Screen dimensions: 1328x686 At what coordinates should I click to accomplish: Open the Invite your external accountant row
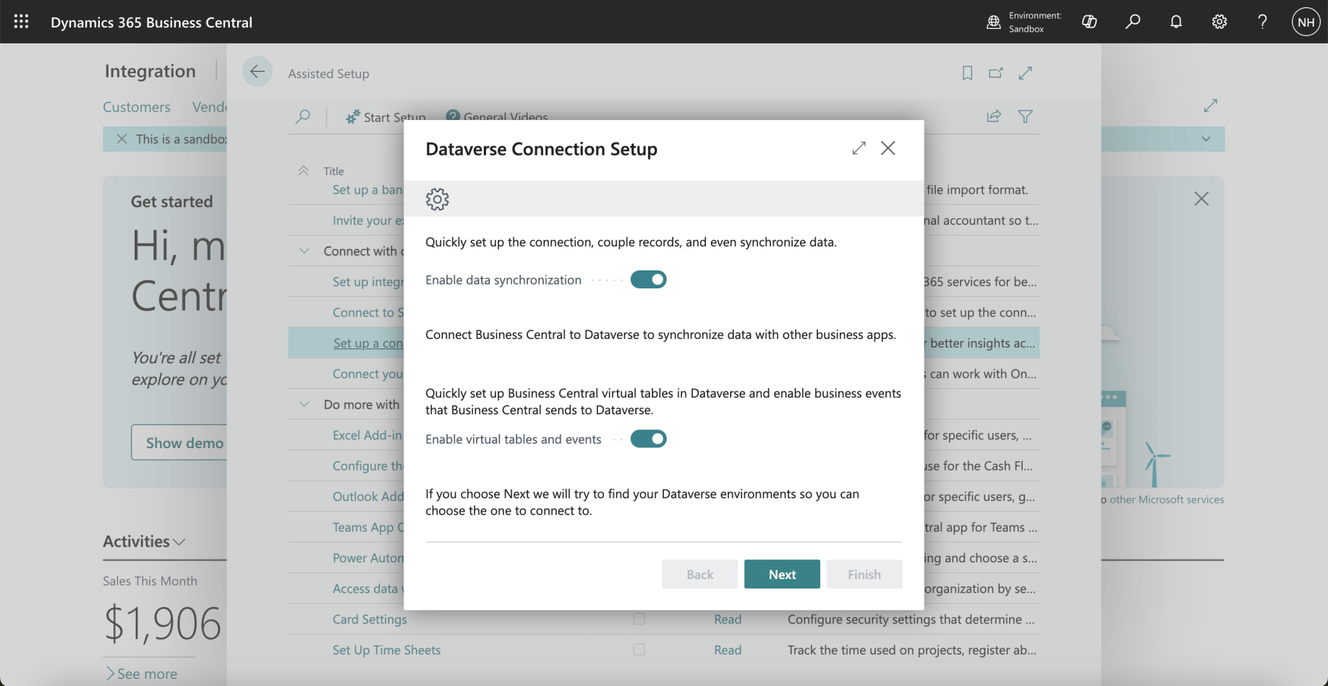point(368,220)
